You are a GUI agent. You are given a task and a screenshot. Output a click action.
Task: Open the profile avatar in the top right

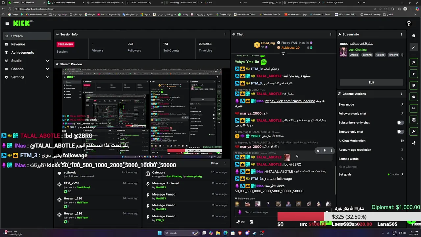tap(409, 23)
